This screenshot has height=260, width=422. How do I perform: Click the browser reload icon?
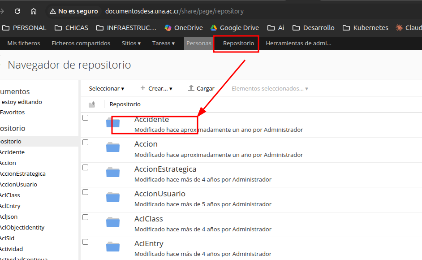pos(17,11)
